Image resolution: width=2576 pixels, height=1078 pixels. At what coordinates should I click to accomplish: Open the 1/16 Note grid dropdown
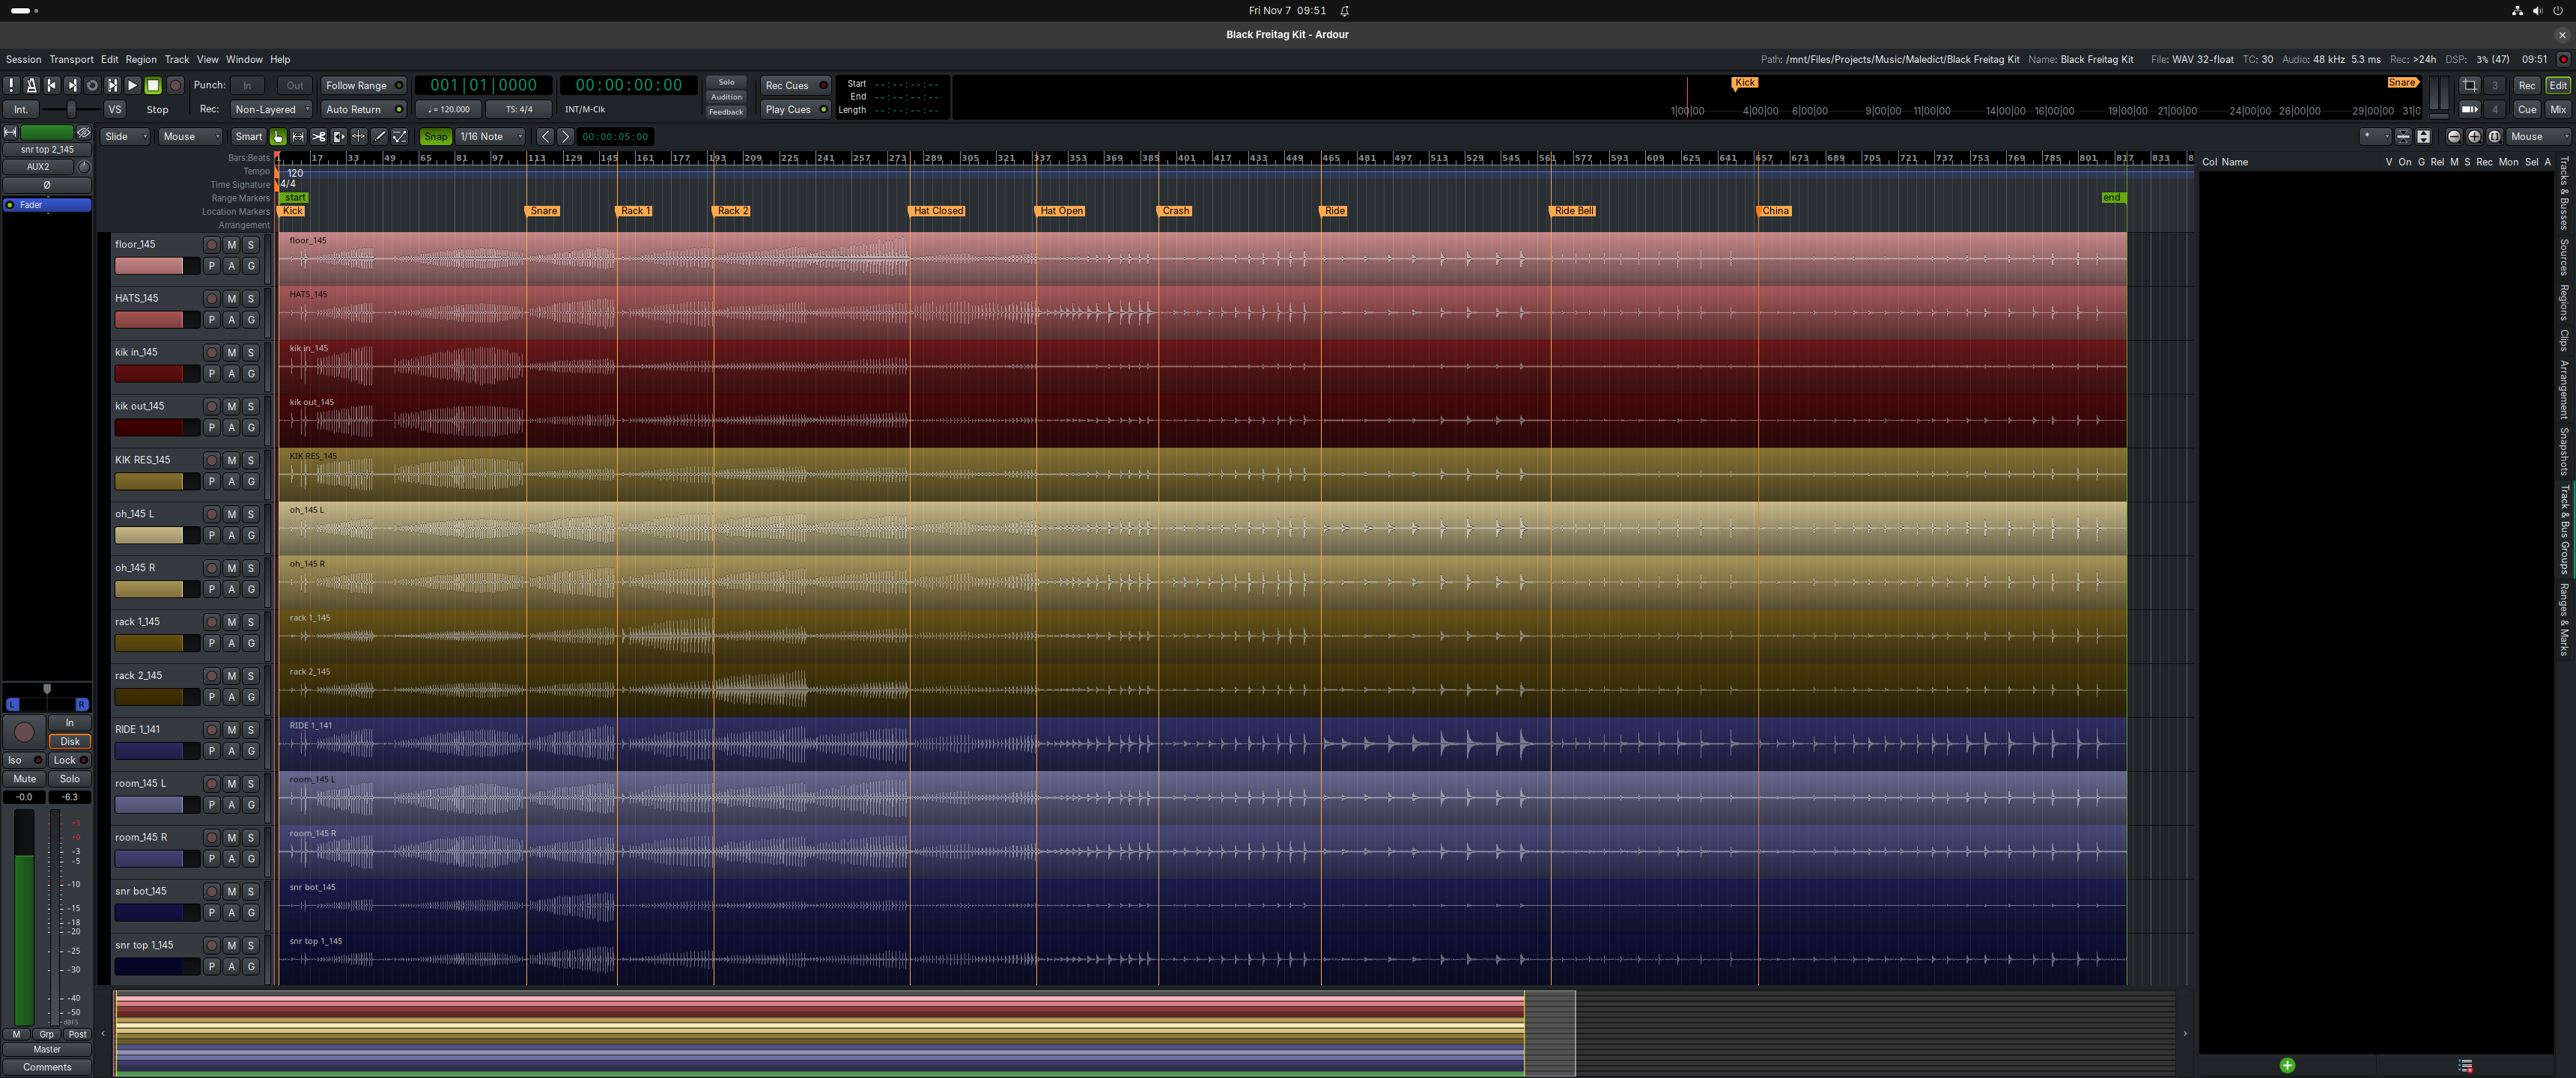pyautogui.click(x=490, y=137)
